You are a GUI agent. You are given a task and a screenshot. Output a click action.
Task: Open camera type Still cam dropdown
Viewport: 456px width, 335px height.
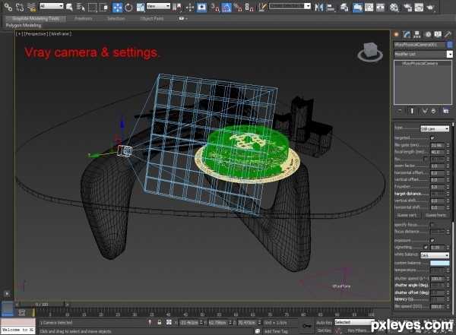point(435,128)
